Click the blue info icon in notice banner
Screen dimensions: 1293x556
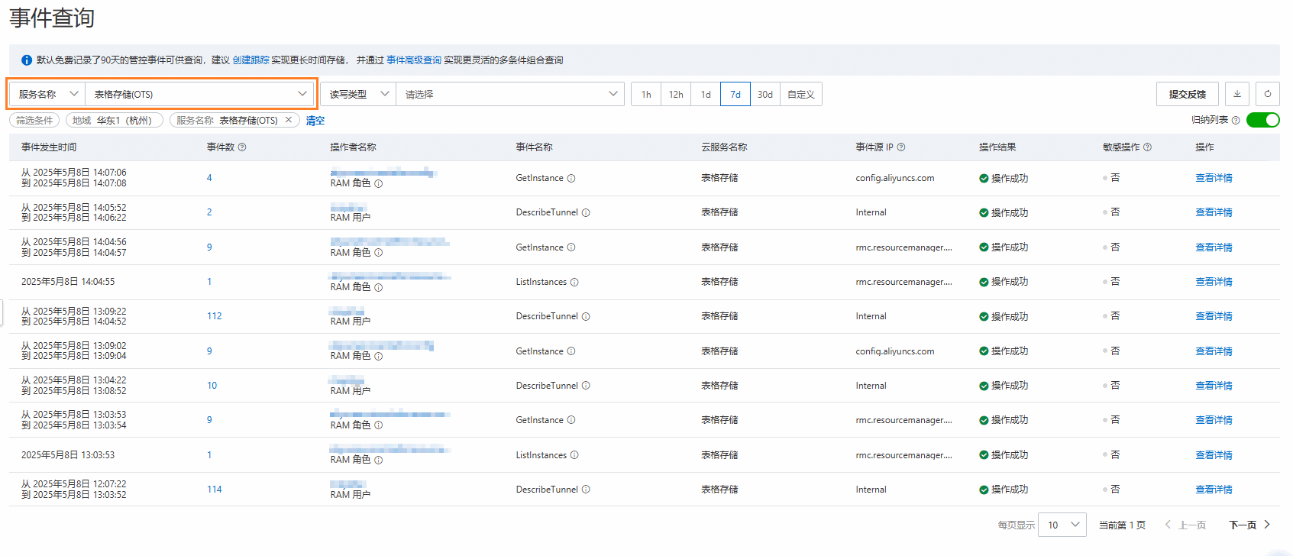(27, 60)
